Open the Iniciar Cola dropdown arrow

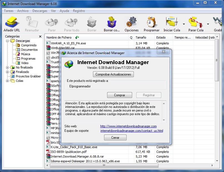point(184,24)
